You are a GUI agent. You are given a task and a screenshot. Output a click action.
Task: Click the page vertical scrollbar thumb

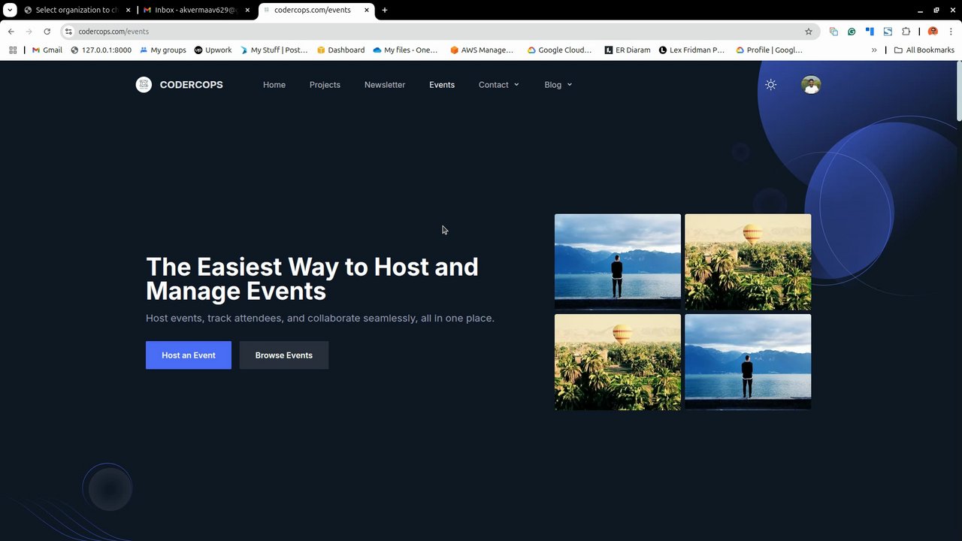(x=959, y=91)
